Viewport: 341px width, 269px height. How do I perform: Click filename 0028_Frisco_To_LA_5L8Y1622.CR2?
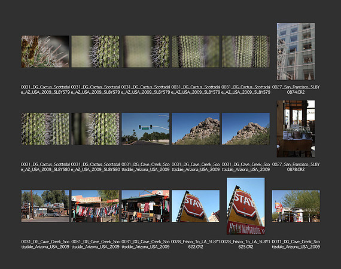coord(196,244)
